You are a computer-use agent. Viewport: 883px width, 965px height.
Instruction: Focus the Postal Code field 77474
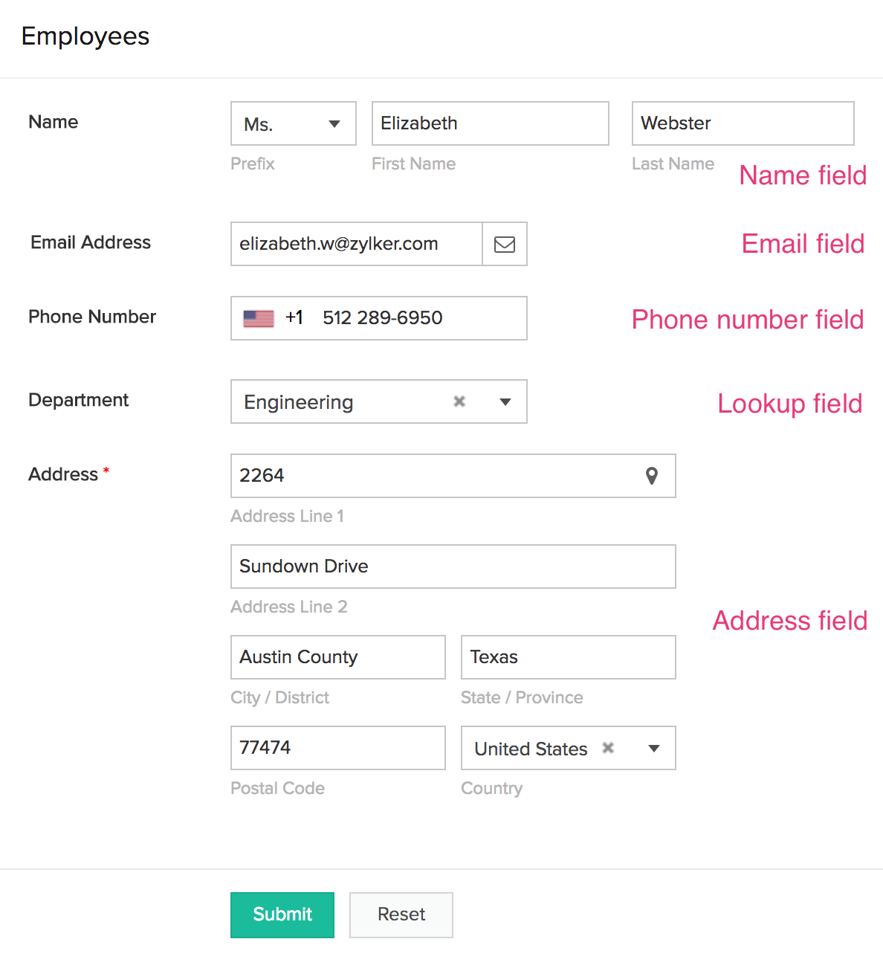[x=338, y=748]
